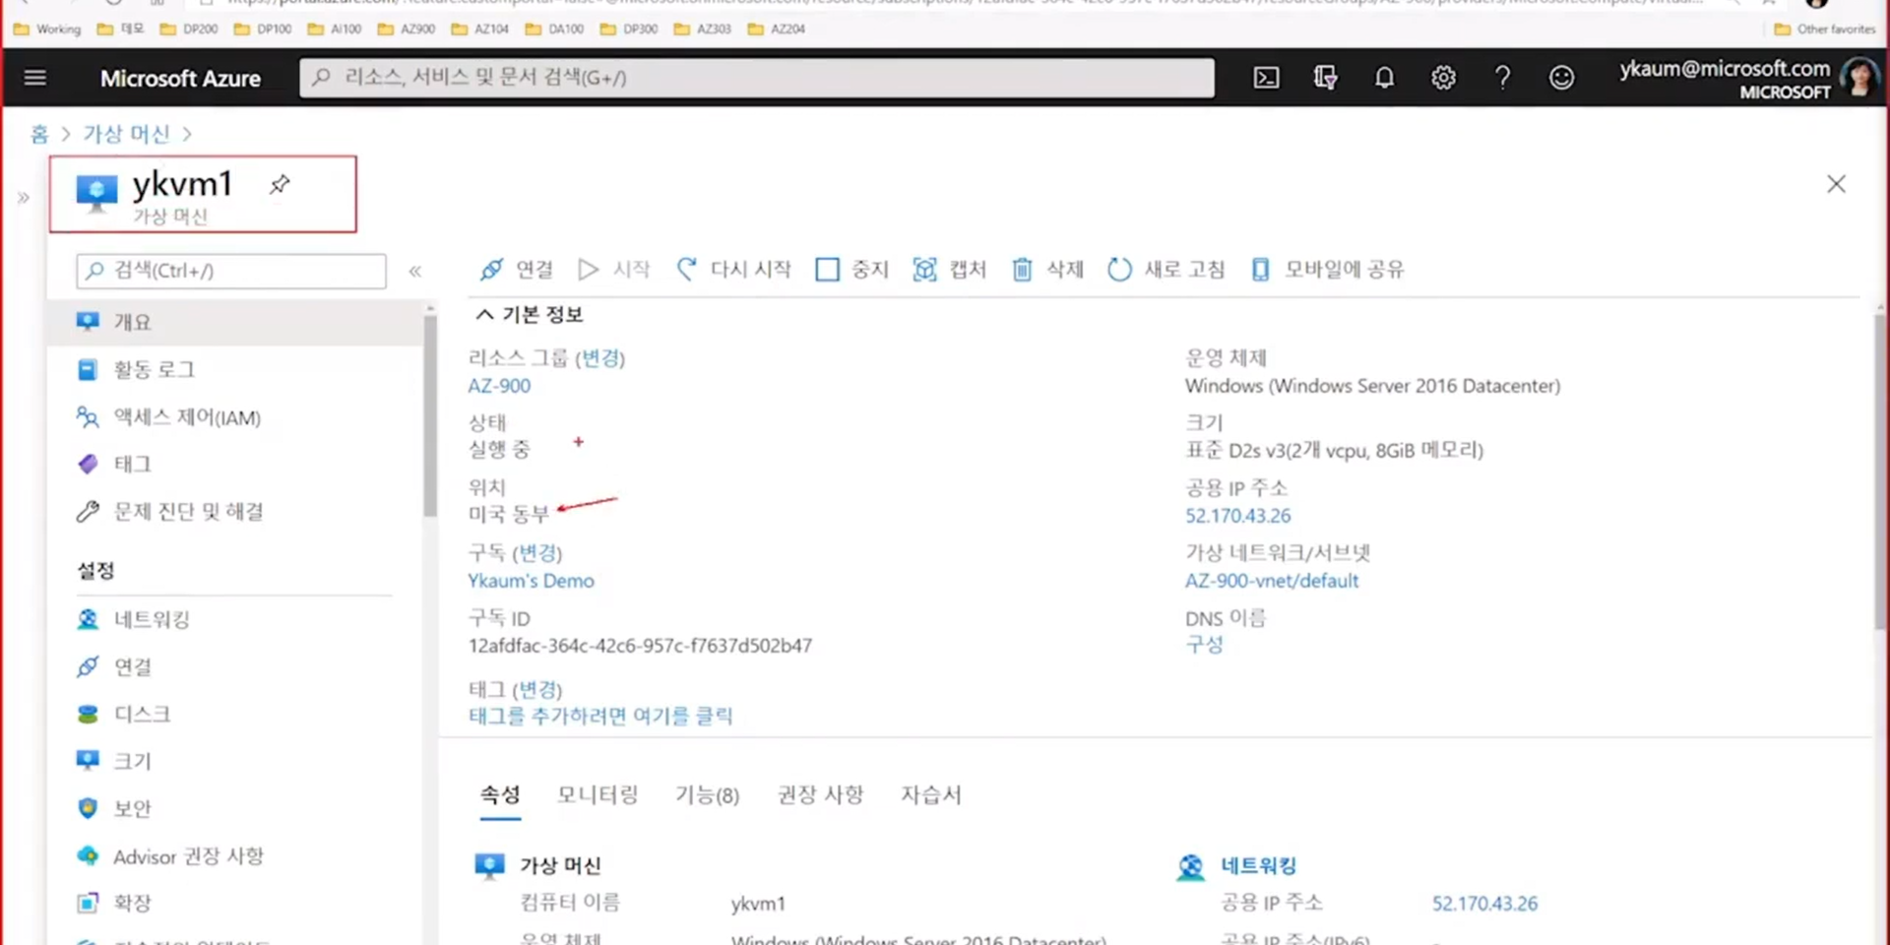Open the AZ-900 resource group link
1890x945 pixels.
499,386
